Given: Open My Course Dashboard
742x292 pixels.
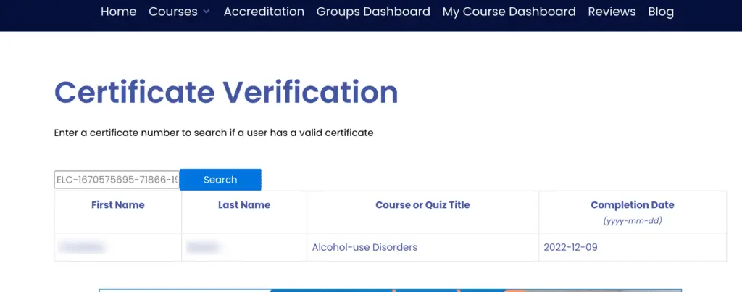Looking at the screenshot, I should click(x=509, y=12).
